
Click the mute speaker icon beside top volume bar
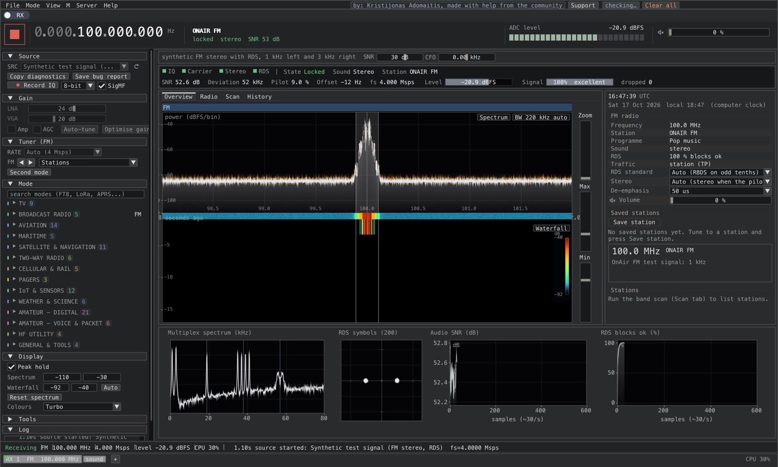pos(661,32)
